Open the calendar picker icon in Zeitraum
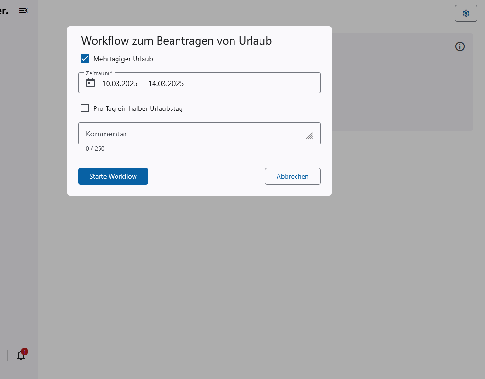Viewport: 485px width, 379px height. (x=90, y=83)
